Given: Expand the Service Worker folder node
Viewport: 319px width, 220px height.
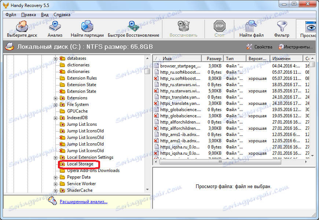Looking at the screenshot, I should 55,184.
